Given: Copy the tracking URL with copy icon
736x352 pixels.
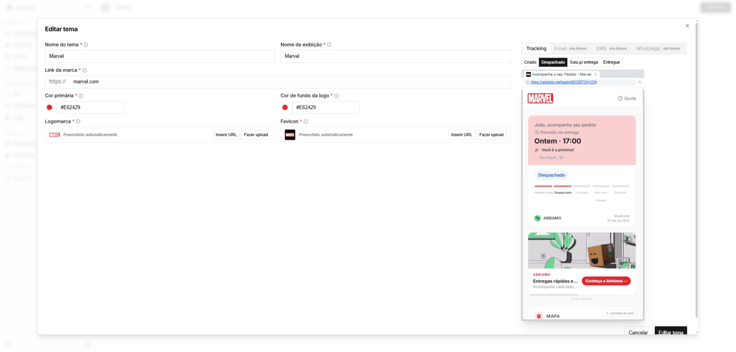Looking at the screenshot, I should point(640,82).
